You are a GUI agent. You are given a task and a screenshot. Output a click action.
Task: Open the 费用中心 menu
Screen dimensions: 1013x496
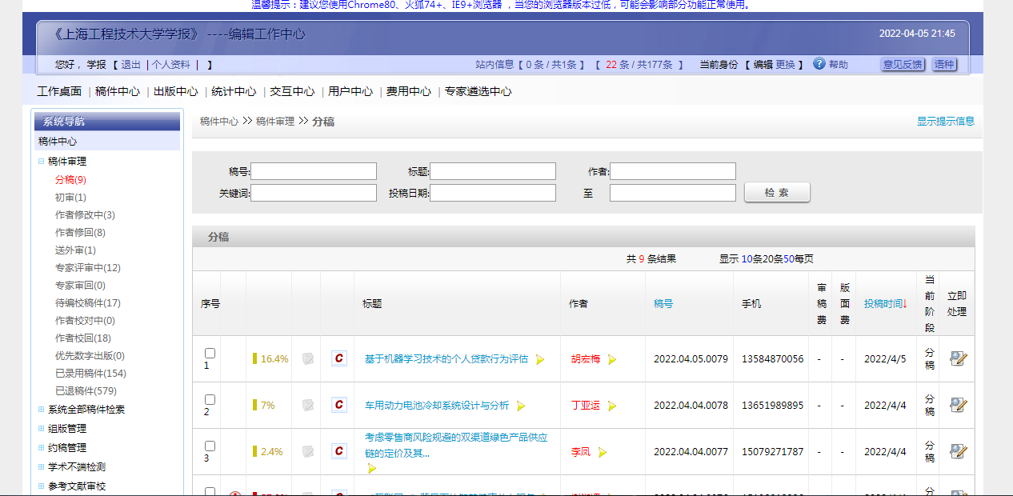pyautogui.click(x=409, y=91)
